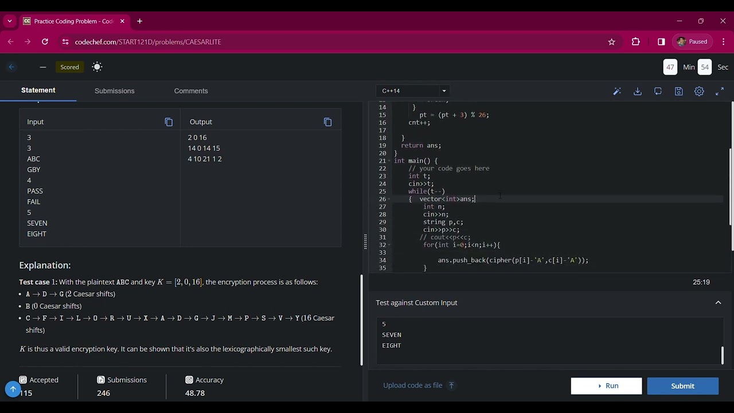Click the panel divider drag handle
Viewport: 734px width, 413px height.
[365, 243]
